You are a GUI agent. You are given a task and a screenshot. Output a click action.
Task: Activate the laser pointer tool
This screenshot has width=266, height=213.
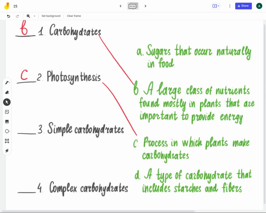pos(7,151)
